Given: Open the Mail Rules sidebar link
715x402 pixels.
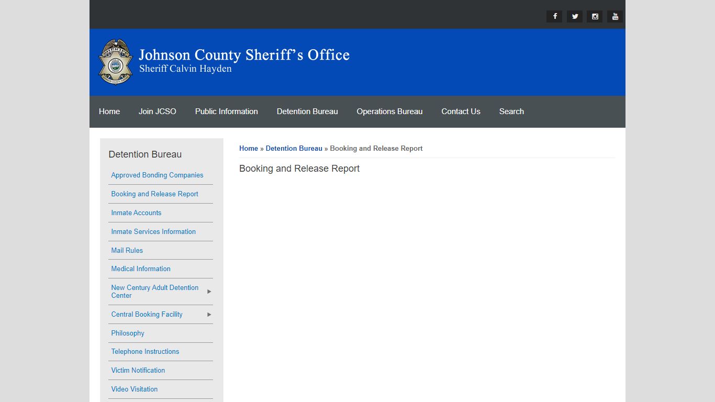Looking at the screenshot, I should click(127, 251).
